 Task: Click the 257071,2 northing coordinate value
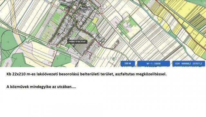click(197, 63)
